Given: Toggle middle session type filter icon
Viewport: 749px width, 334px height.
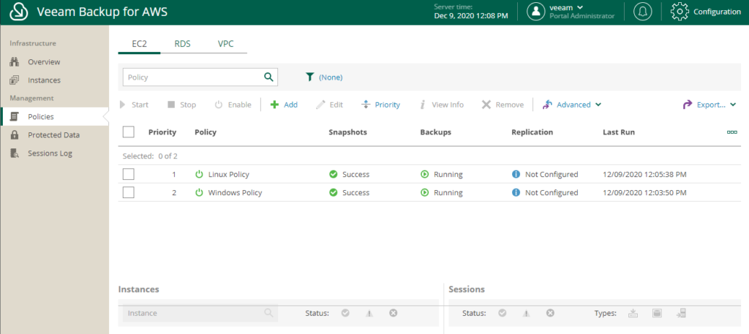Looking at the screenshot, I should (x=658, y=313).
